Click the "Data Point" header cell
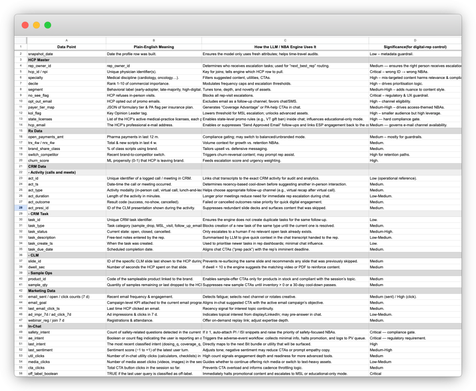Image resolution: width=476 pixels, height=391 pixels. pos(66,47)
